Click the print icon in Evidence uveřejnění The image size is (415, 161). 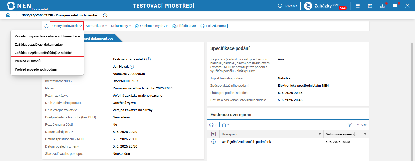coord(211,125)
